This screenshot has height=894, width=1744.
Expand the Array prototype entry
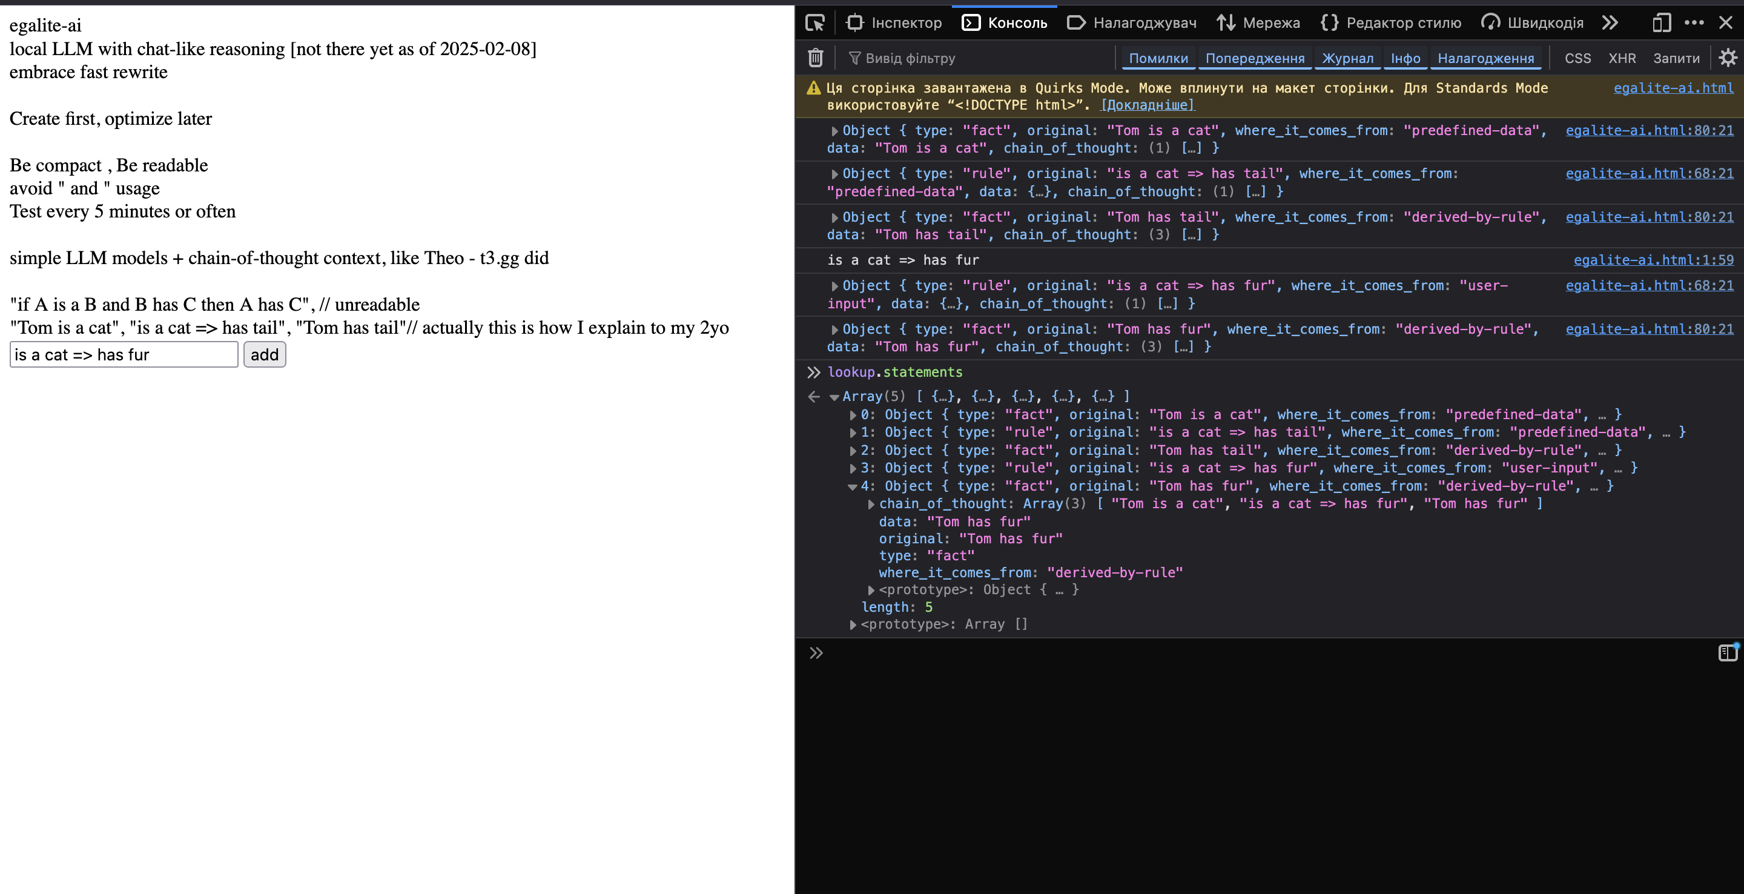click(x=853, y=625)
